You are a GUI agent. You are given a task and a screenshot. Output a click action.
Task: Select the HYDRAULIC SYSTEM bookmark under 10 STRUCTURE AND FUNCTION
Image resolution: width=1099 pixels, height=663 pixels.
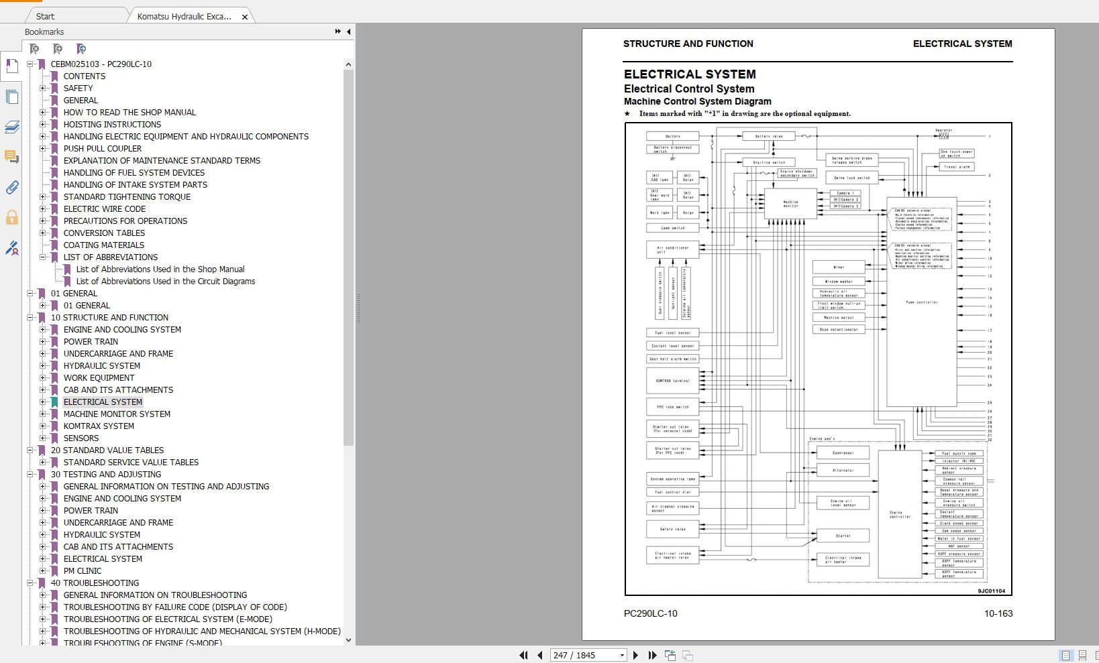102,366
